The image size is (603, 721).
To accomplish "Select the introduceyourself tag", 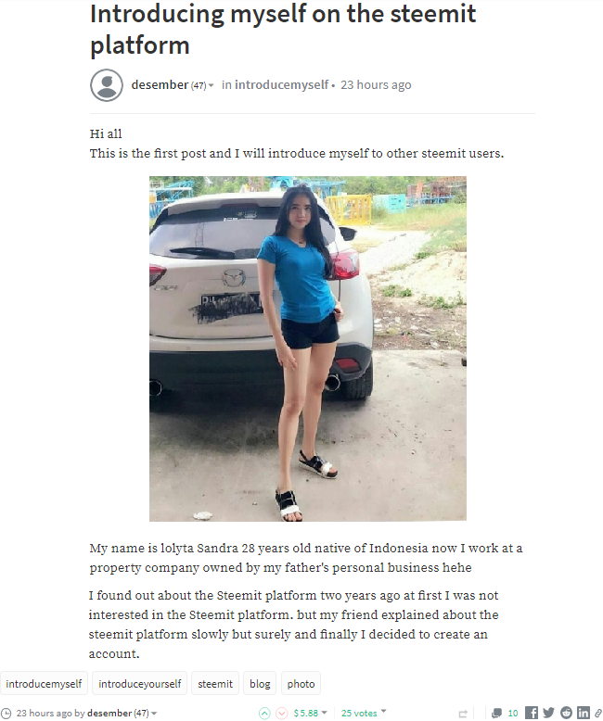I will 139,684.
